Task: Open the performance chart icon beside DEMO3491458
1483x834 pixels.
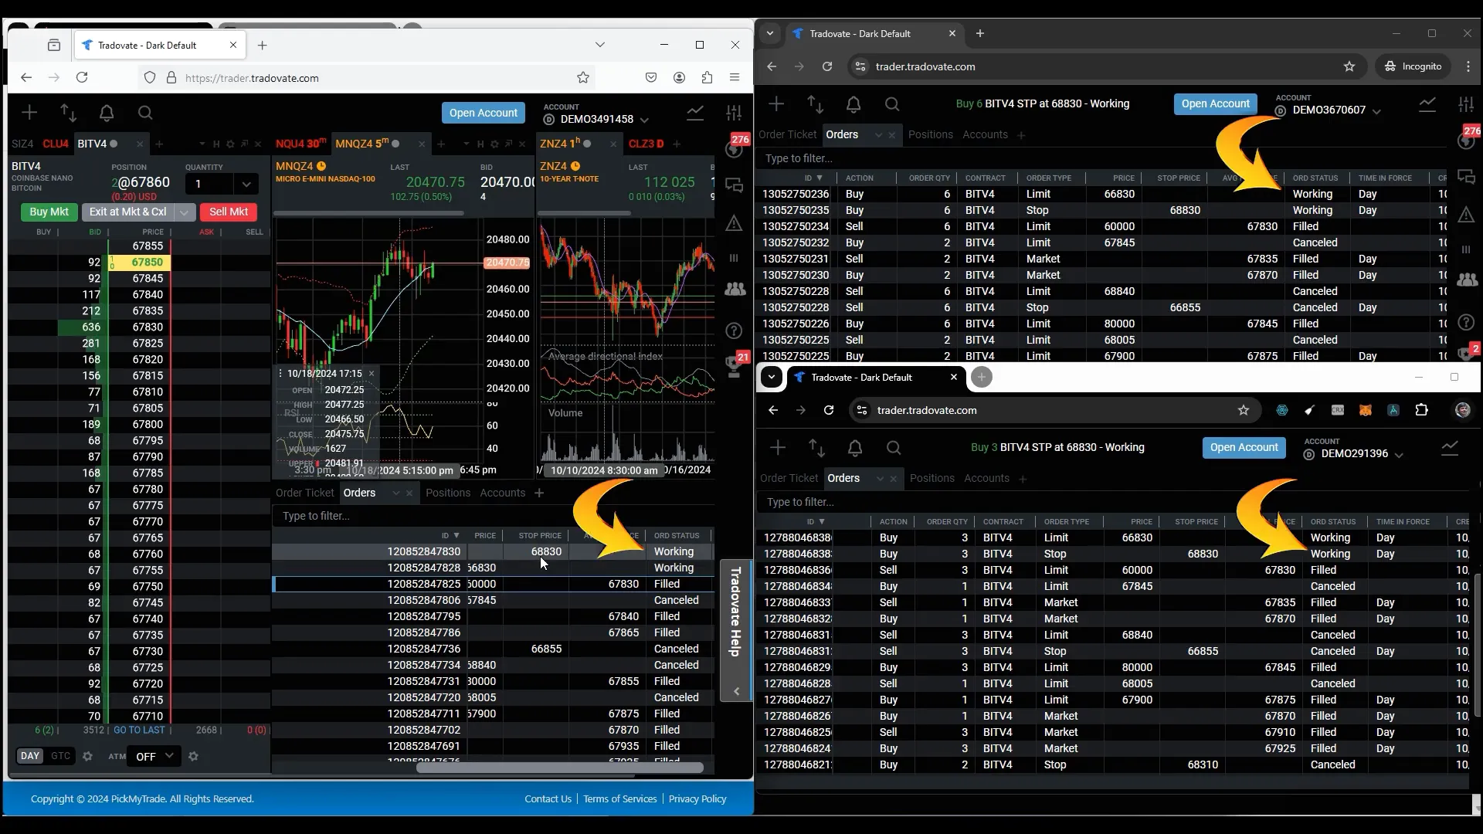Action: click(x=695, y=113)
